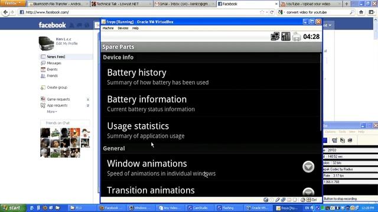This screenshot has height=212, width=378.
Task: Open Windows Start menu
Action: [12, 208]
